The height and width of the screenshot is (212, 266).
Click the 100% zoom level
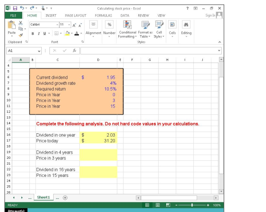point(217,205)
